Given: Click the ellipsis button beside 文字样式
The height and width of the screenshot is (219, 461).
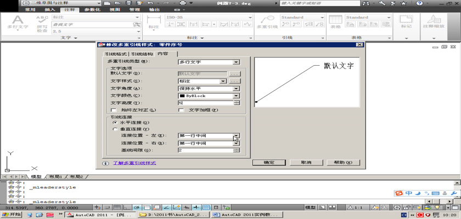Looking at the screenshot, I should click(235, 81).
